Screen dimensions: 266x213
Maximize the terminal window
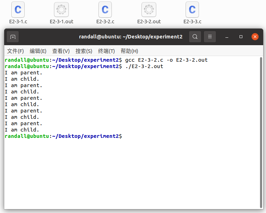[241, 37]
